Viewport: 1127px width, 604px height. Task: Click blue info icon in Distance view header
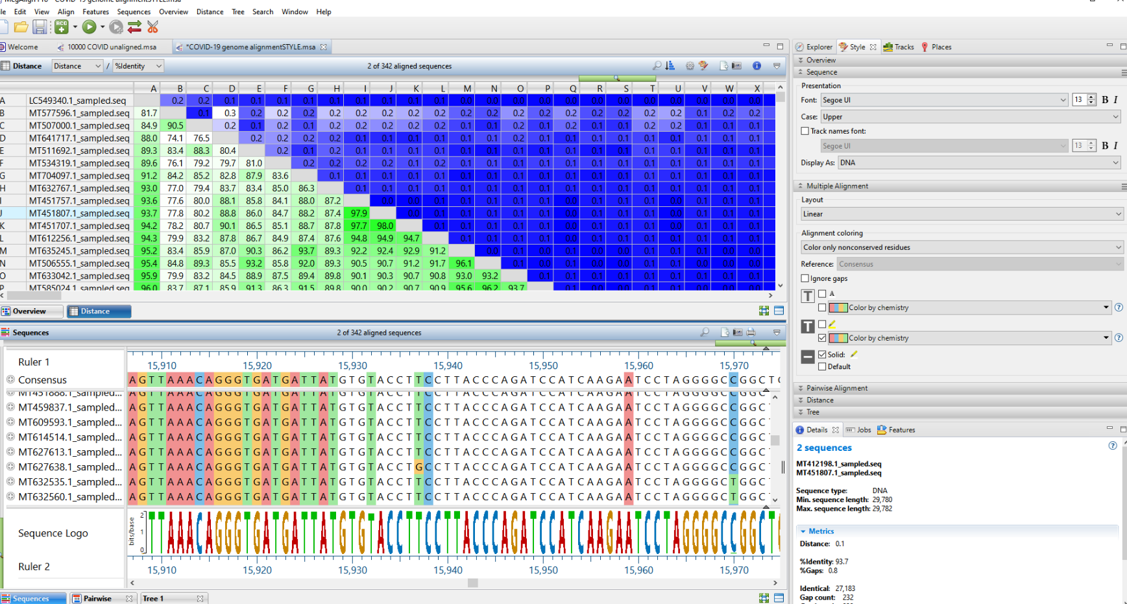[x=757, y=66]
